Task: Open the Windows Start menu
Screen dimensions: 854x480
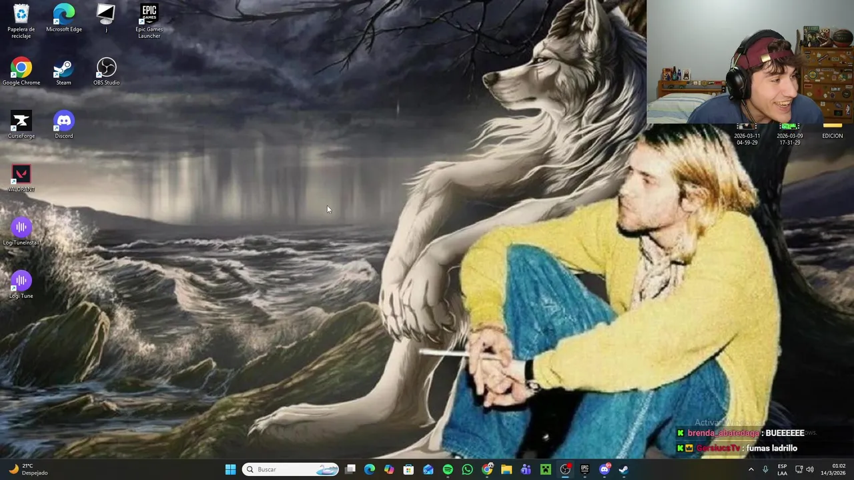Action: coord(230,469)
